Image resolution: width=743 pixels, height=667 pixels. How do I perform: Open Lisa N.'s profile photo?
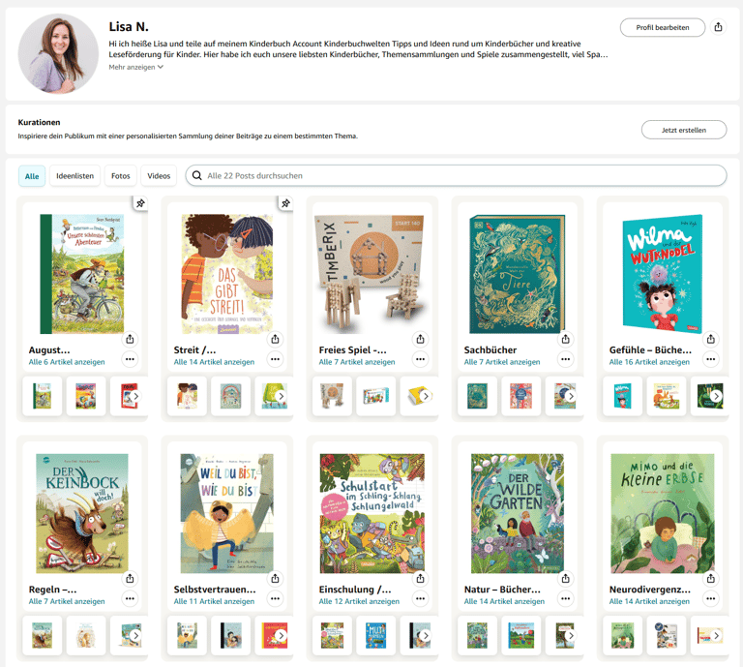(x=58, y=53)
